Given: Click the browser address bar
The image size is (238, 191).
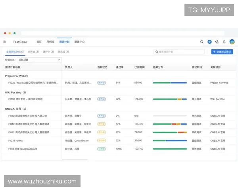Looking at the screenshot, I should tap(123, 33).
